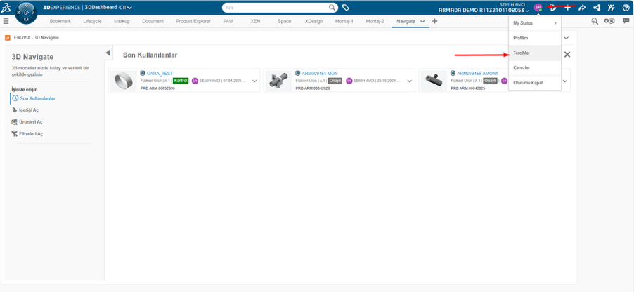This screenshot has width=634, height=292.
Task: Click İçeriği Aç in side panel
Action: [29, 110]
